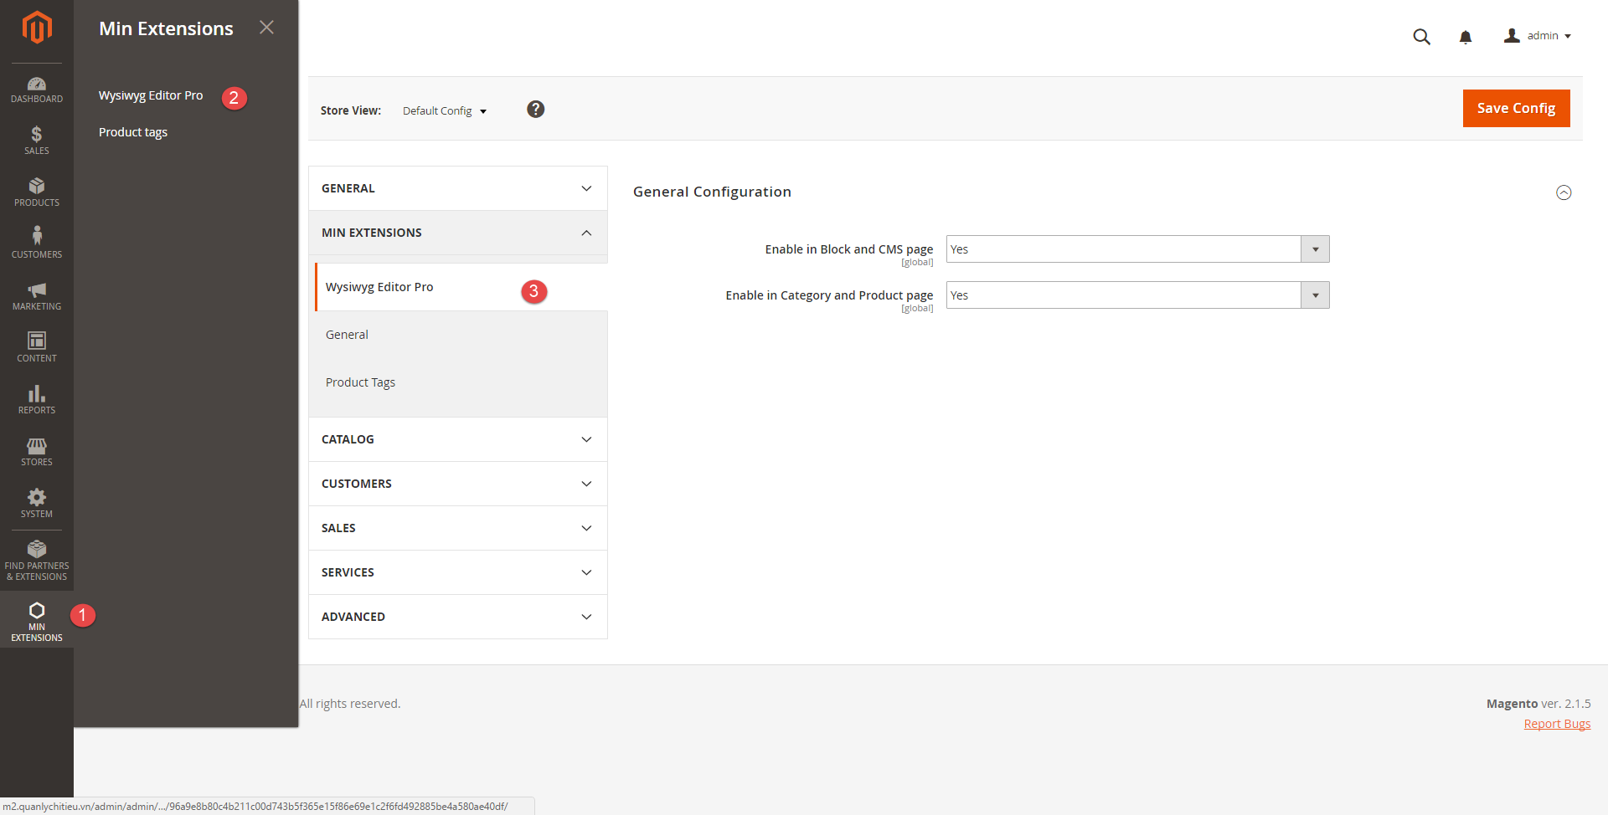Expand the GENERAL config tab
The width and height of the screenshot is (1608, 815).
458,188
